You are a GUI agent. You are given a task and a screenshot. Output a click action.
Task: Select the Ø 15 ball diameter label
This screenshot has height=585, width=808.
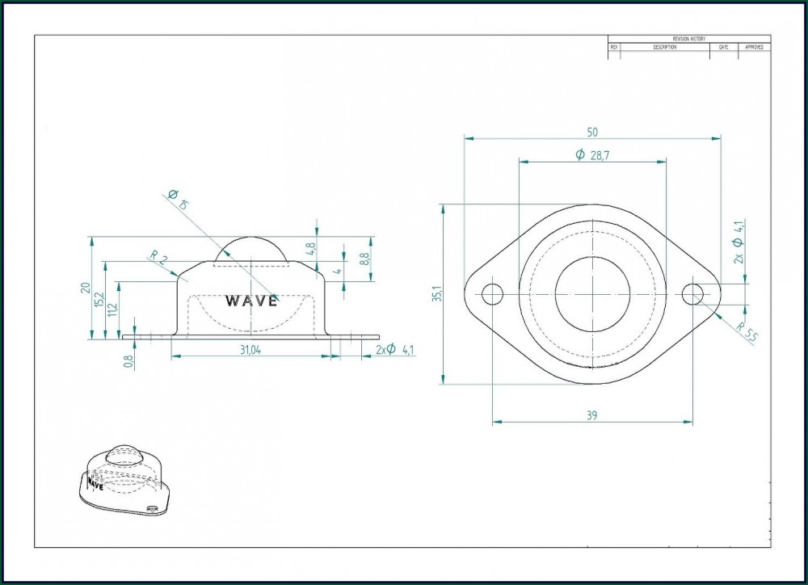pos(176,200)
